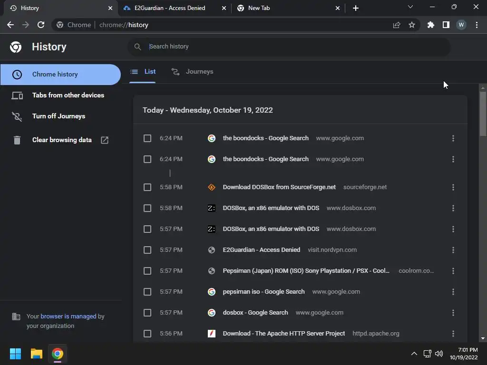
Task: Check the 5:58 PM DOSBox x86 emulator entry
Action: pos(147,208)
